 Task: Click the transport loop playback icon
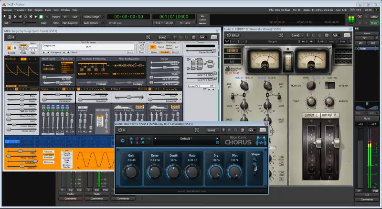(x=25, y=17)
